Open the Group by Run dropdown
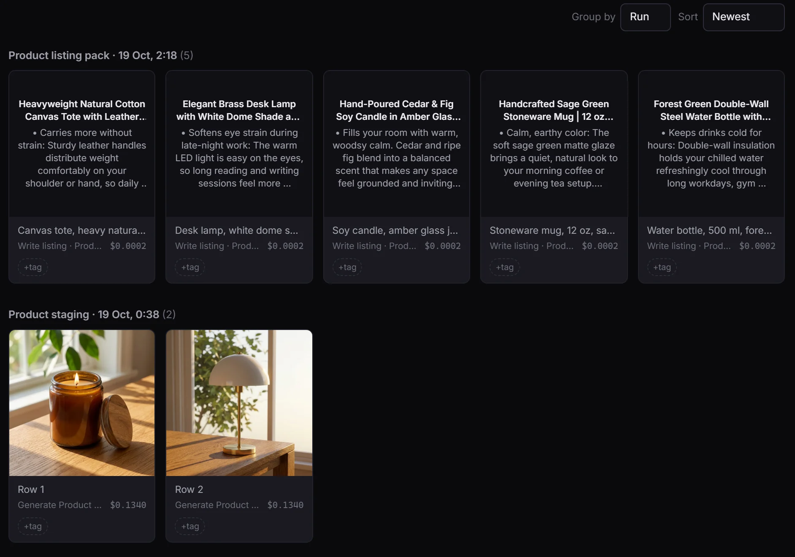Viewport: 795px width, 557px height. 645,17
